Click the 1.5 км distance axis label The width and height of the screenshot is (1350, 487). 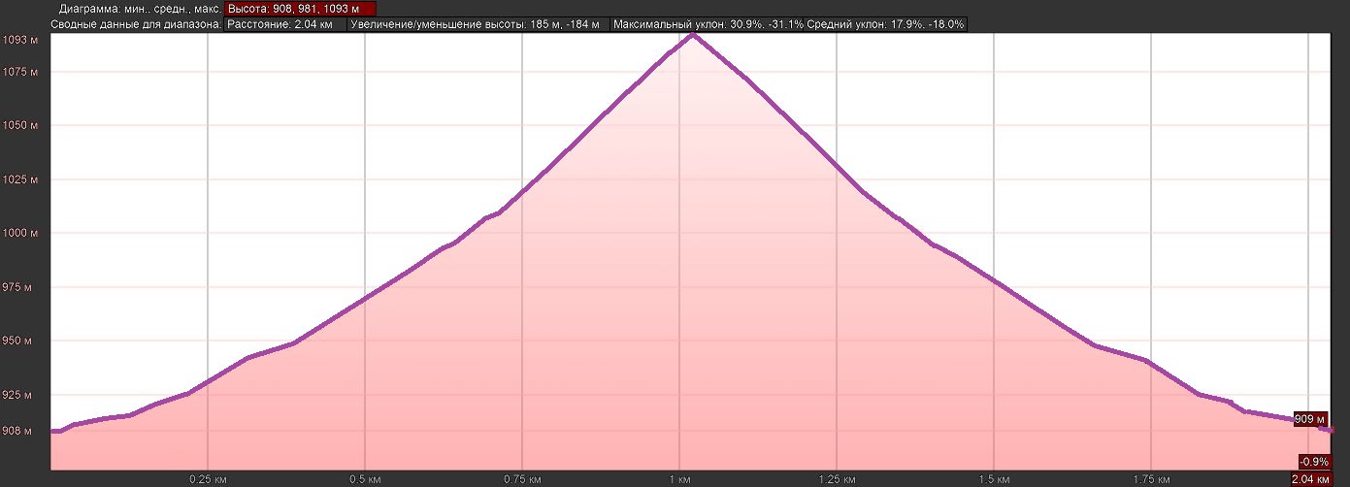pos(993,479)
